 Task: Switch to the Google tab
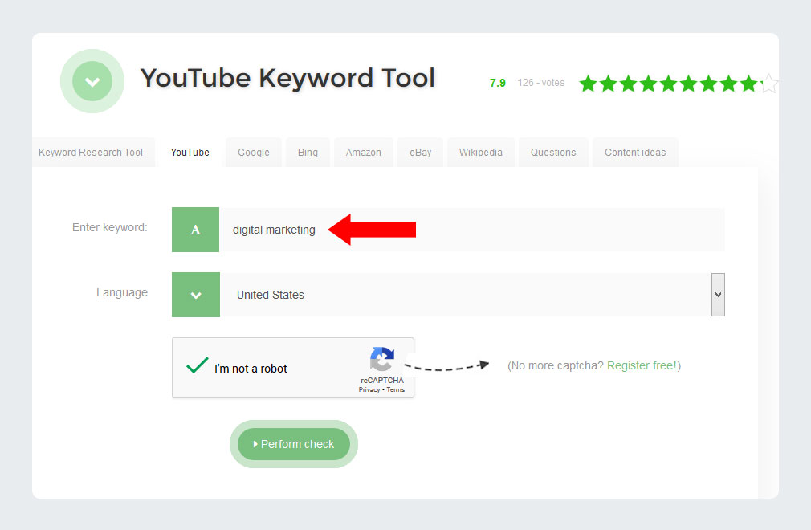[254, 153]
